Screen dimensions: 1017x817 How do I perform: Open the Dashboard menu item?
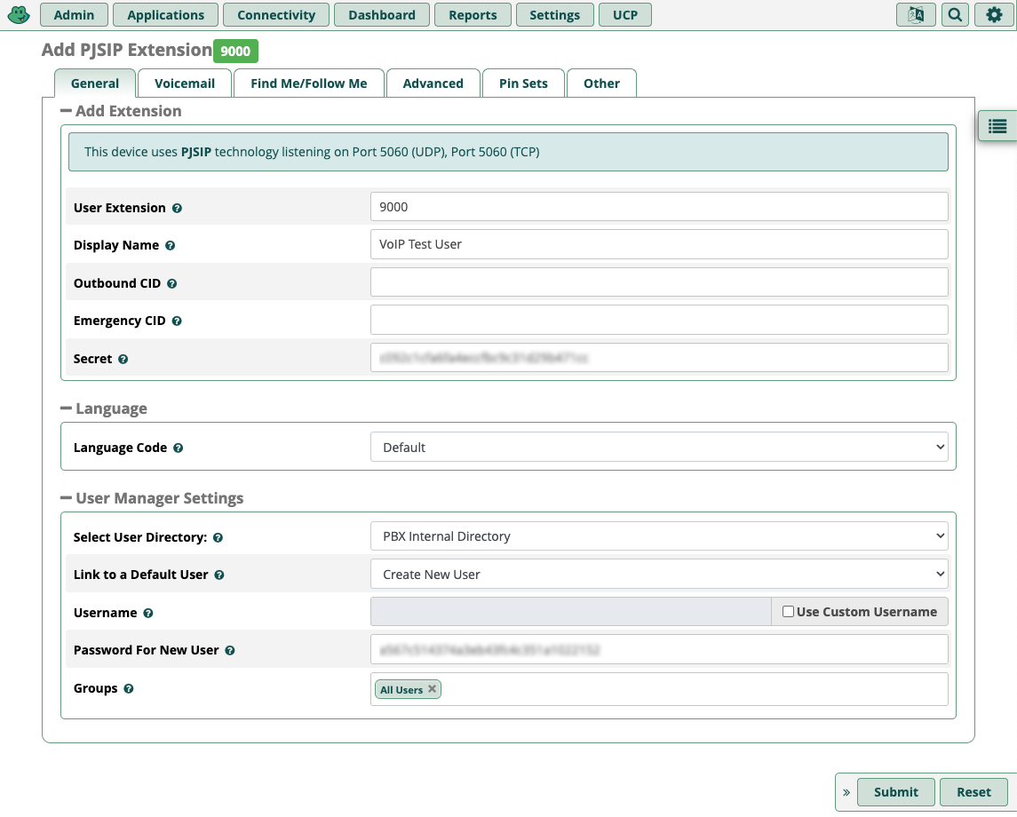pyautogui.click(x=381, y=15)
